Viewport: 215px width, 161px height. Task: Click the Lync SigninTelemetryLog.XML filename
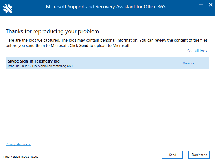click(40, 66)
